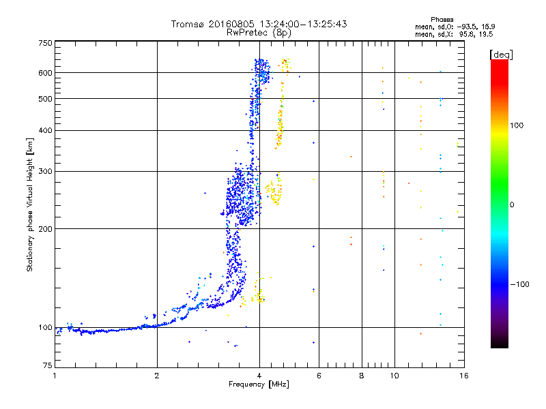This screenshot has height=409, width=546.
Task: Click the y-axis label "100" for virtual height
Action: 45,327
